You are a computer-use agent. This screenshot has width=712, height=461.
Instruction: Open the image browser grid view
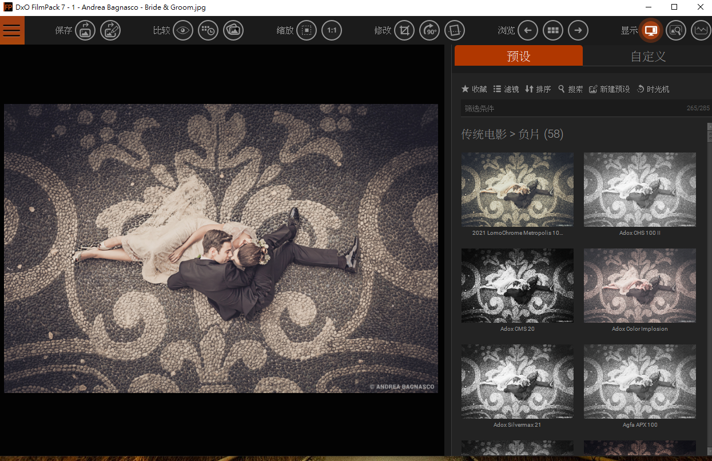click(x=553, y=30)
